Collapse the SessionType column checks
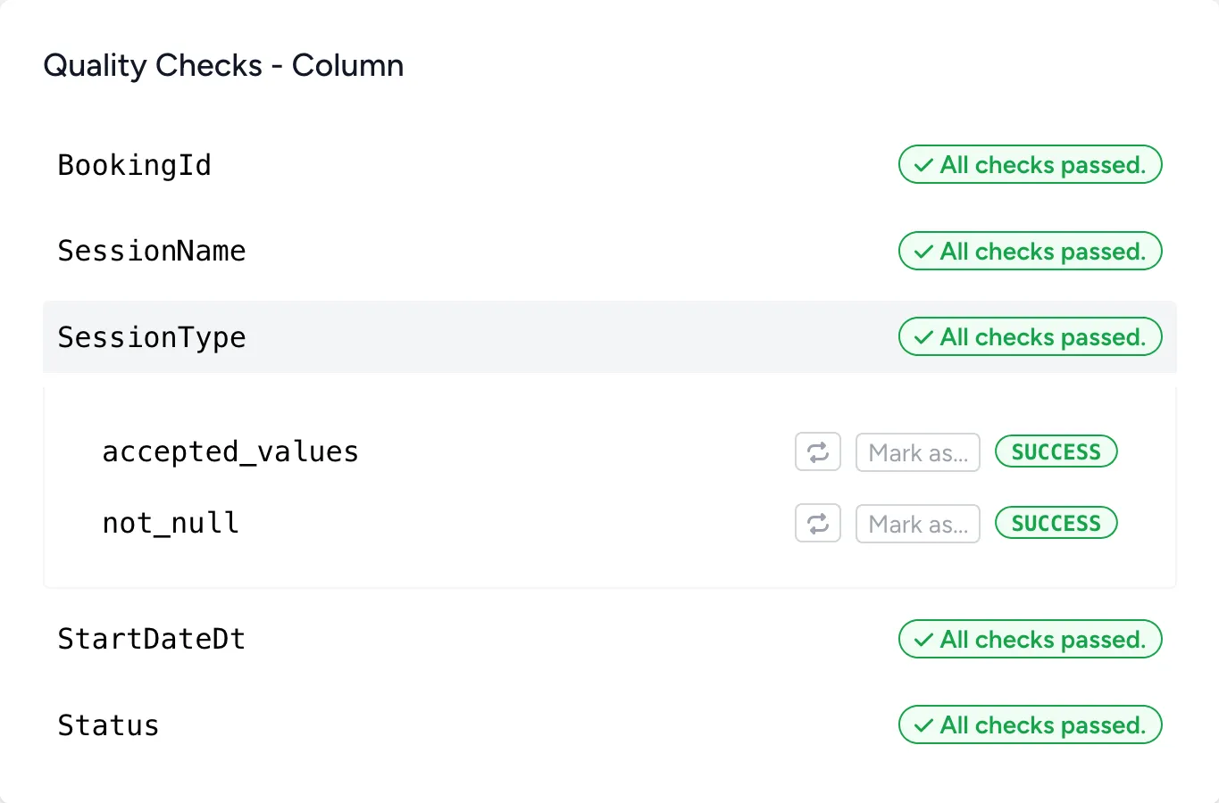 [x=152, y=337]
